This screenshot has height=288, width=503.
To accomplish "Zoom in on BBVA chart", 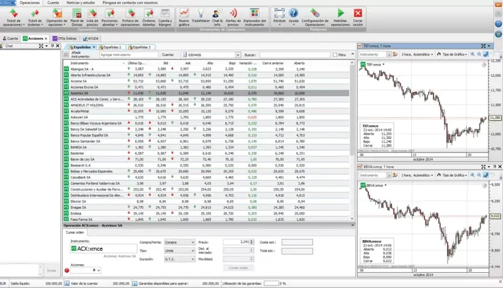I will pos(473,175).
